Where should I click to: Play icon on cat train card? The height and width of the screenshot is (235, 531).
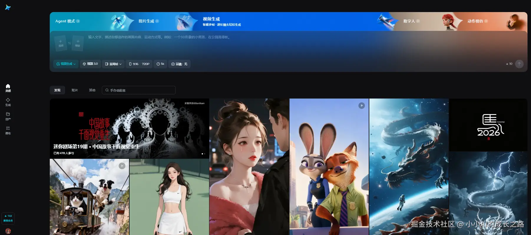pos(122,166)
